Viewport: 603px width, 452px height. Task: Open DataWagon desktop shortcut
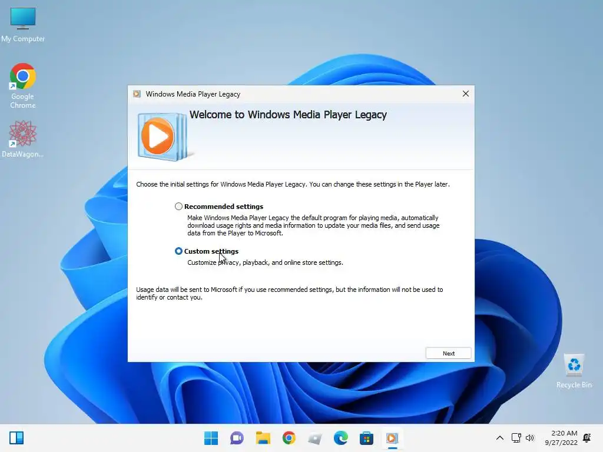point(23,139)
